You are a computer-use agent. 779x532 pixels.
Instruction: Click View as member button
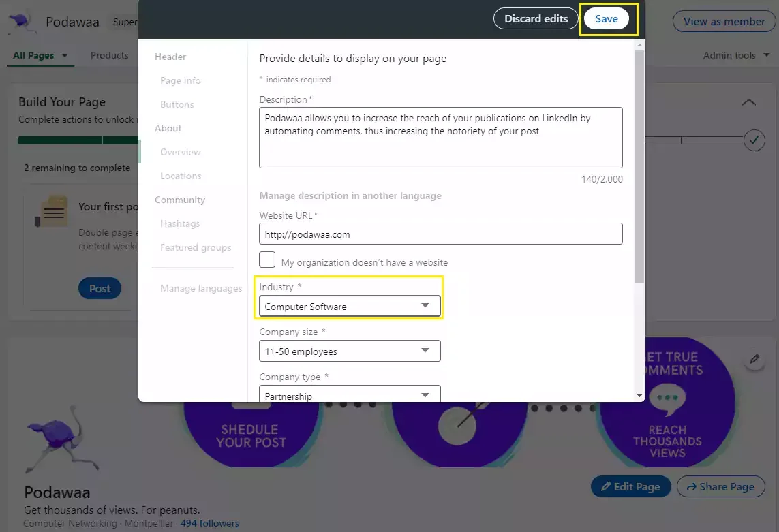[724, 21]
